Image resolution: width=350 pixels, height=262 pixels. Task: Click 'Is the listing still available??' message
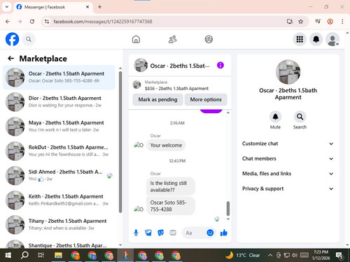click(x=171, y=187)
